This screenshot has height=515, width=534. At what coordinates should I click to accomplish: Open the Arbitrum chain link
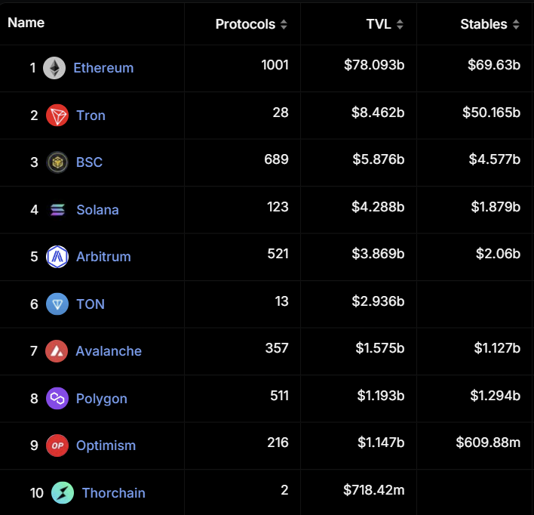(x=103, y=257)
